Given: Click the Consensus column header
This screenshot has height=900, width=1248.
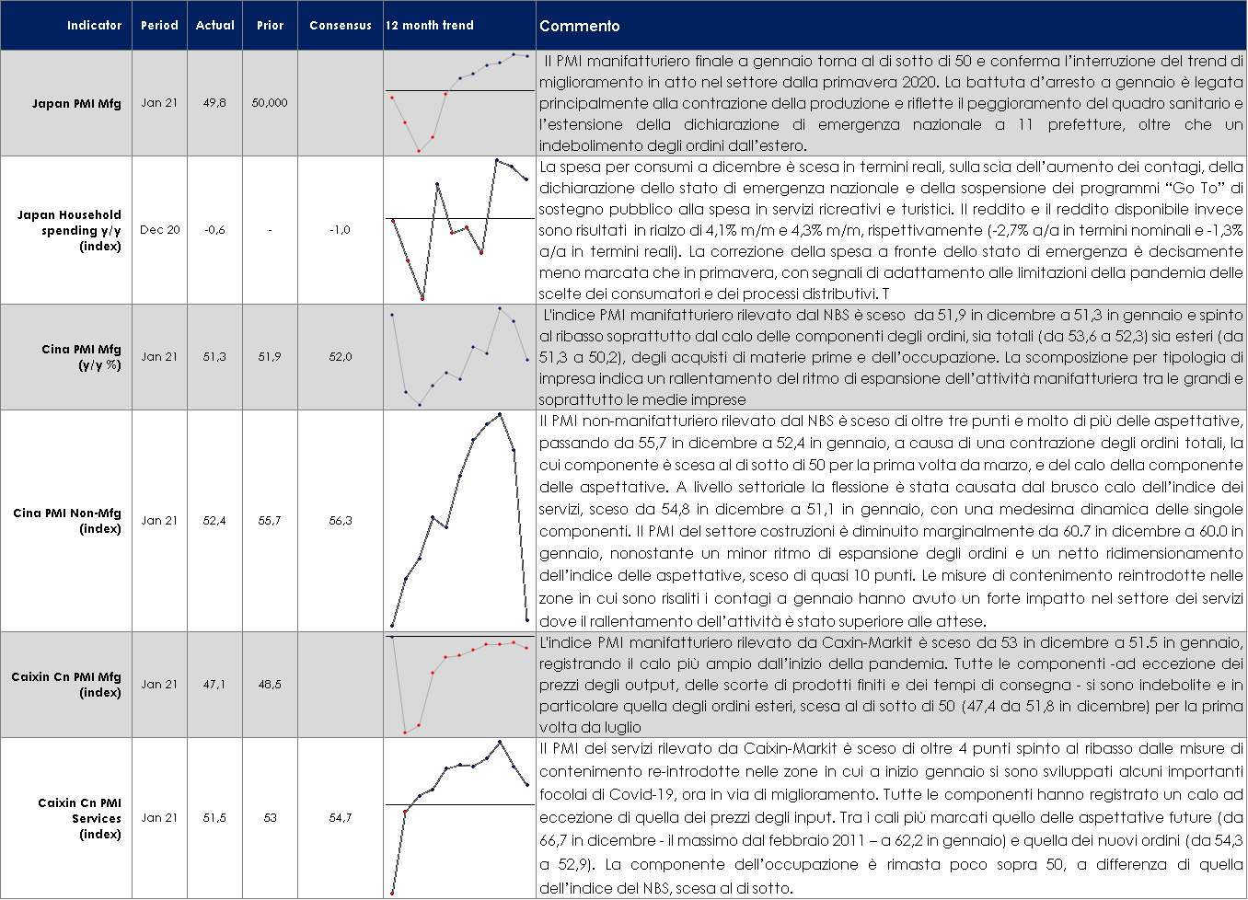Looking at the screenshot, I should coord(341,26).
